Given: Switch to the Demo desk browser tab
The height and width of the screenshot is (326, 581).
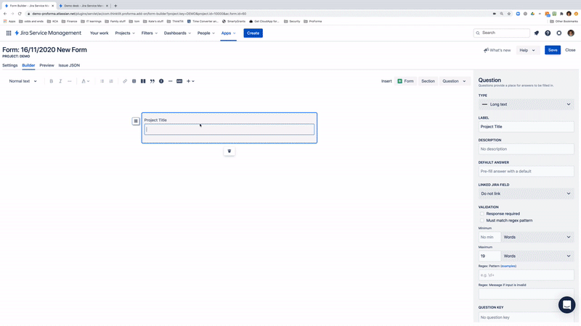Looking at the screenshot, I should coord(83,6).
